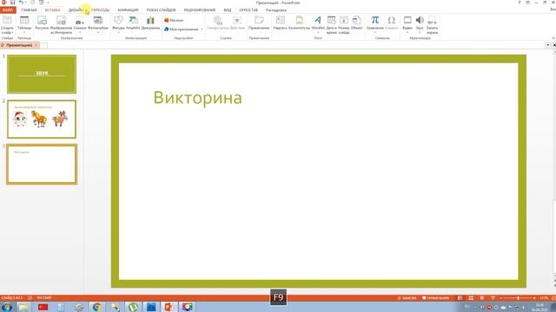
Task: Switch to the АНИМАЦИЯ (Animations) tab
Action: [x=128, y=10]
